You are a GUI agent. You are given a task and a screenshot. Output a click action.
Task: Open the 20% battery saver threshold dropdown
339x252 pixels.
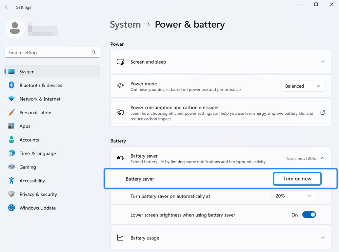pos(294,196)
